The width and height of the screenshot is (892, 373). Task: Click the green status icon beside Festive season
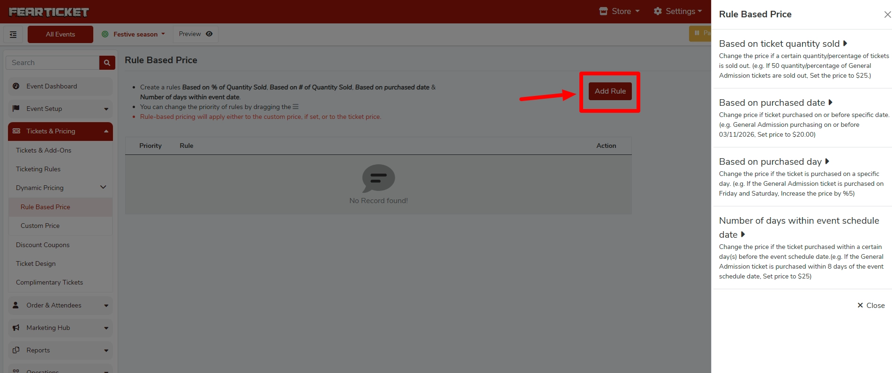[105, 34]
